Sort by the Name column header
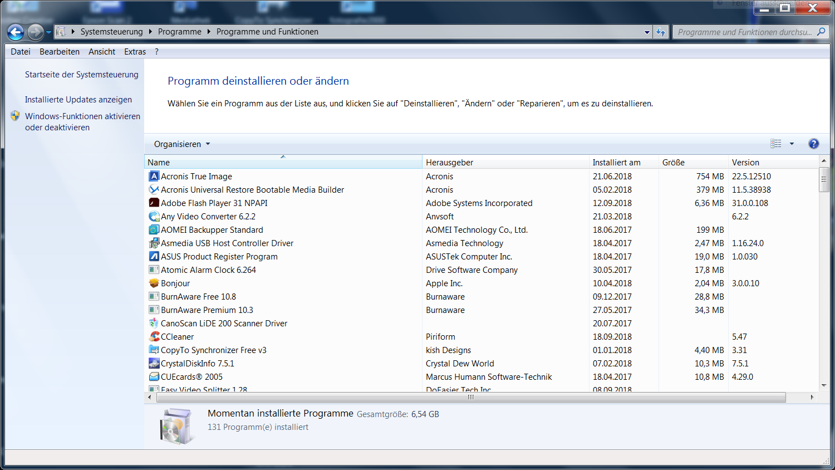The width and height of the screenshot is (835, 470). (x=283, y=162)
